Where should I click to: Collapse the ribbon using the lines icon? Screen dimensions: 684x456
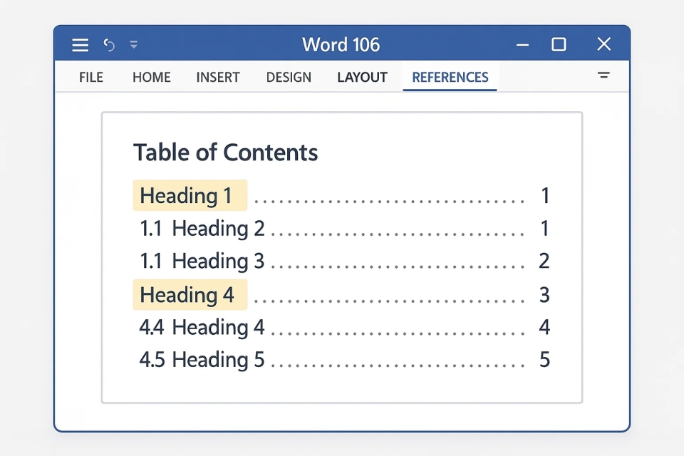pos(603,75)
